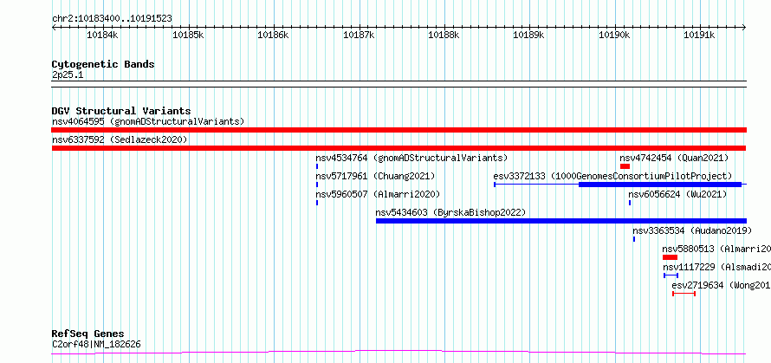Select the red block under nsv4742454

(625, 166)
